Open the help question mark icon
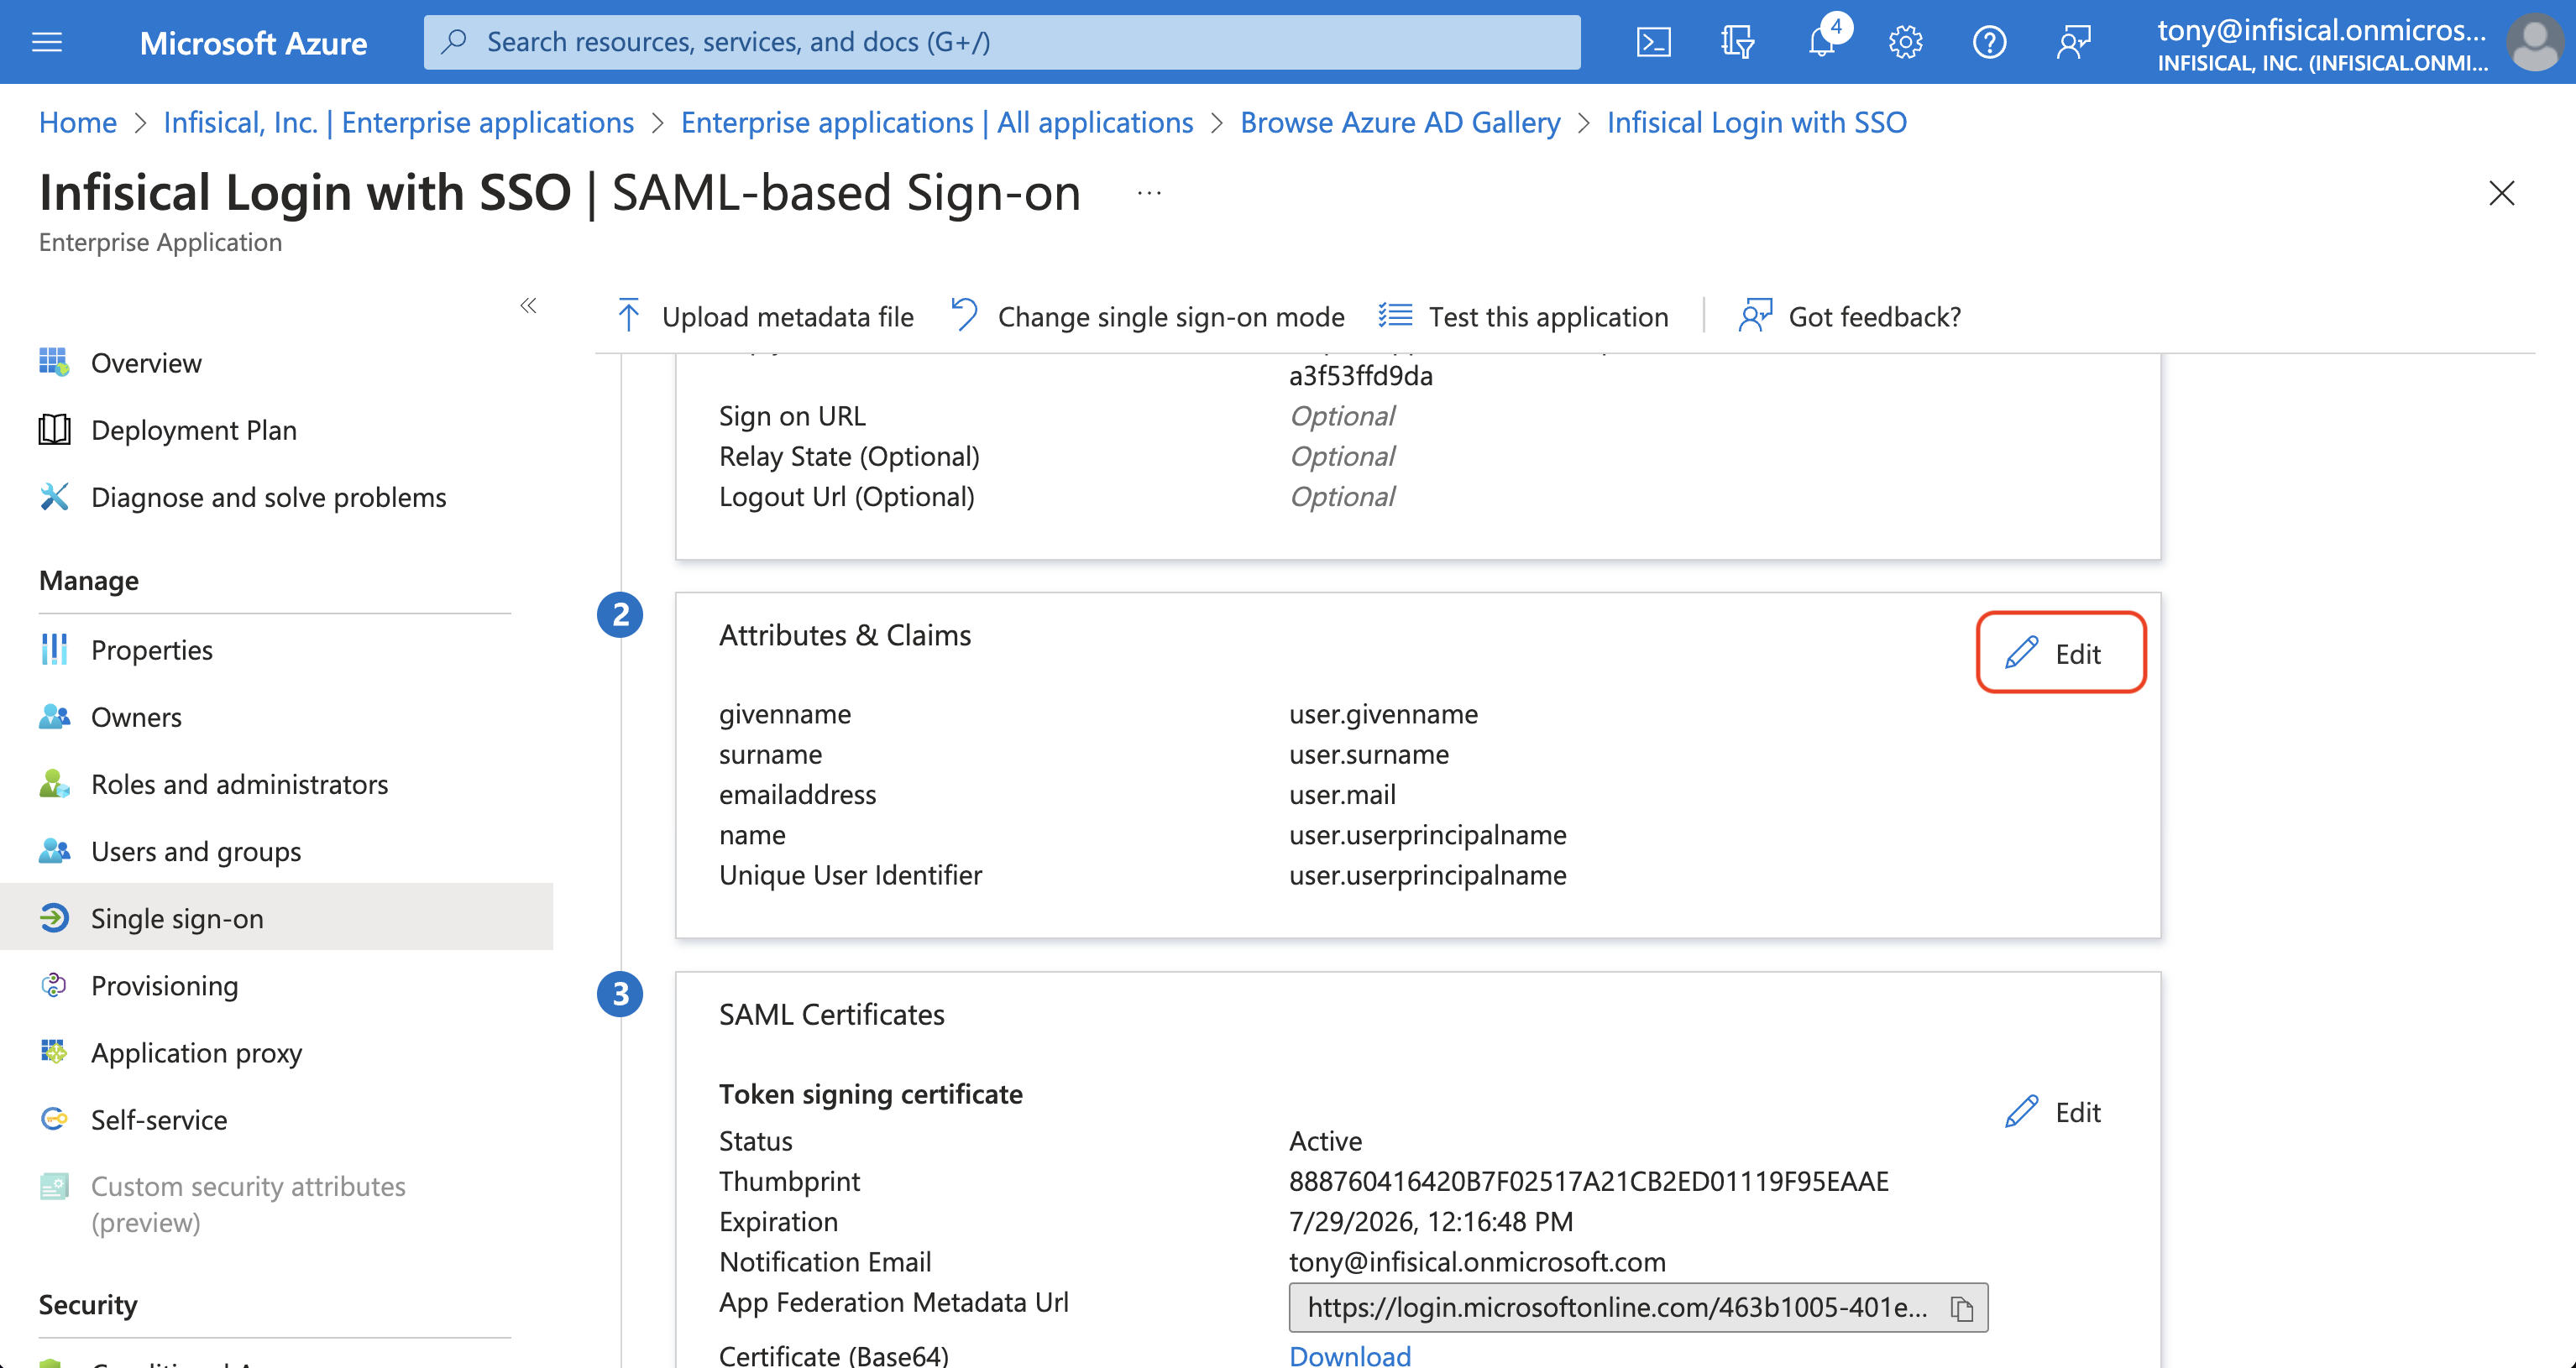 (x=1989, y=42)
